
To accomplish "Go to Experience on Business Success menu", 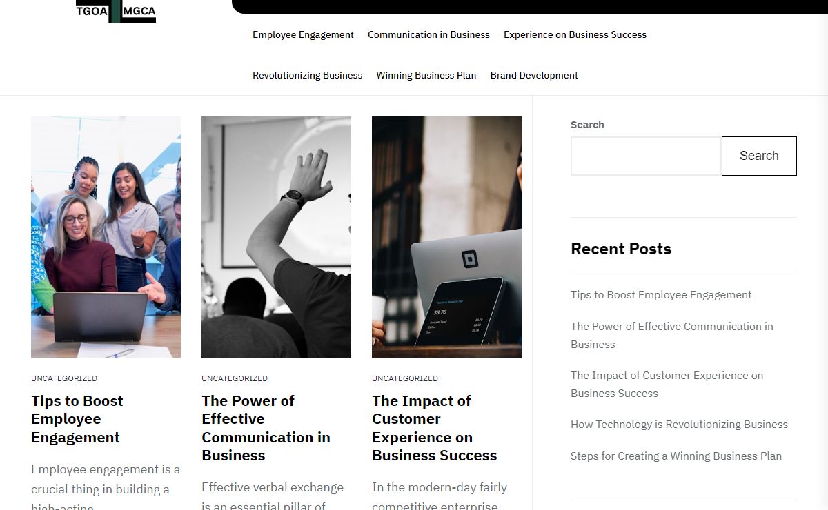I will click(x=575, y=34).
